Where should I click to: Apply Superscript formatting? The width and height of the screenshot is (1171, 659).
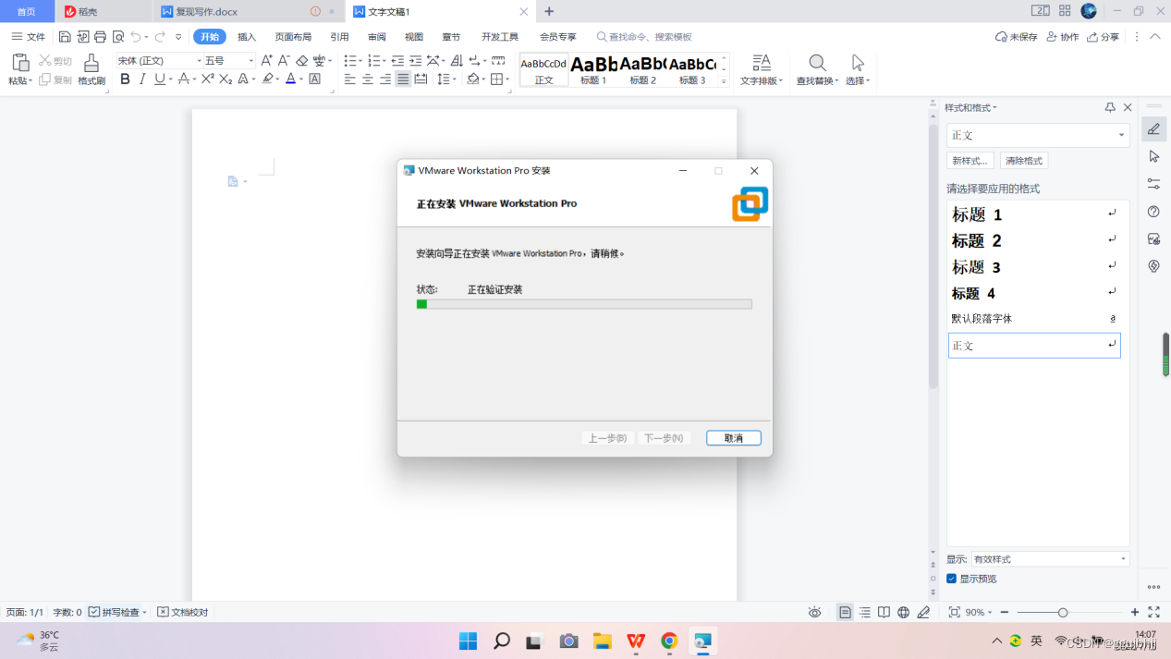coord(208,79)
